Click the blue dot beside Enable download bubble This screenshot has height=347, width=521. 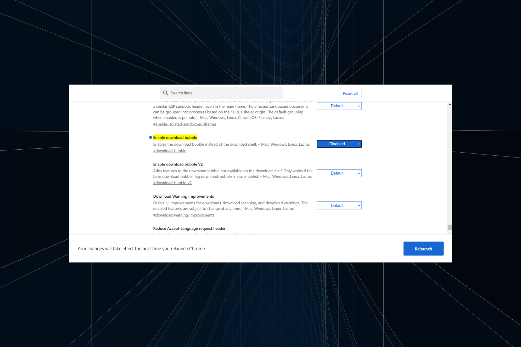[x=150, y=137]
